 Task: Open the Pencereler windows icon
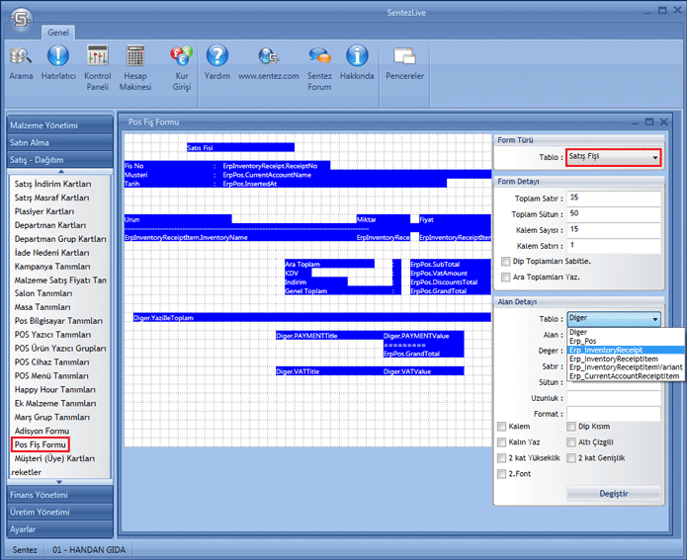point(404,57)
